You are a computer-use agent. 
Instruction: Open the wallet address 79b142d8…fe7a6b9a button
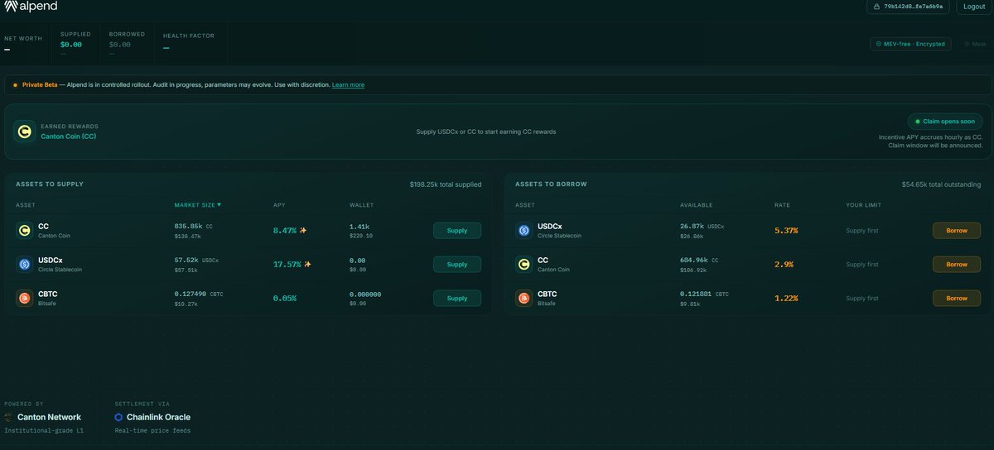tap(909, 7)
